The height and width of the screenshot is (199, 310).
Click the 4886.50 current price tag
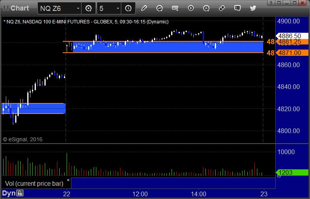[x=292, y=36]
